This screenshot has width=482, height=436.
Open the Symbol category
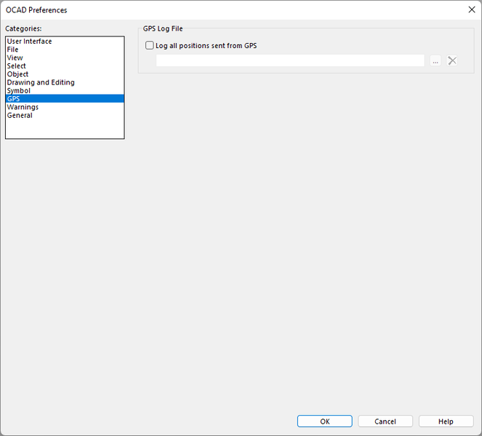(65, 91)
